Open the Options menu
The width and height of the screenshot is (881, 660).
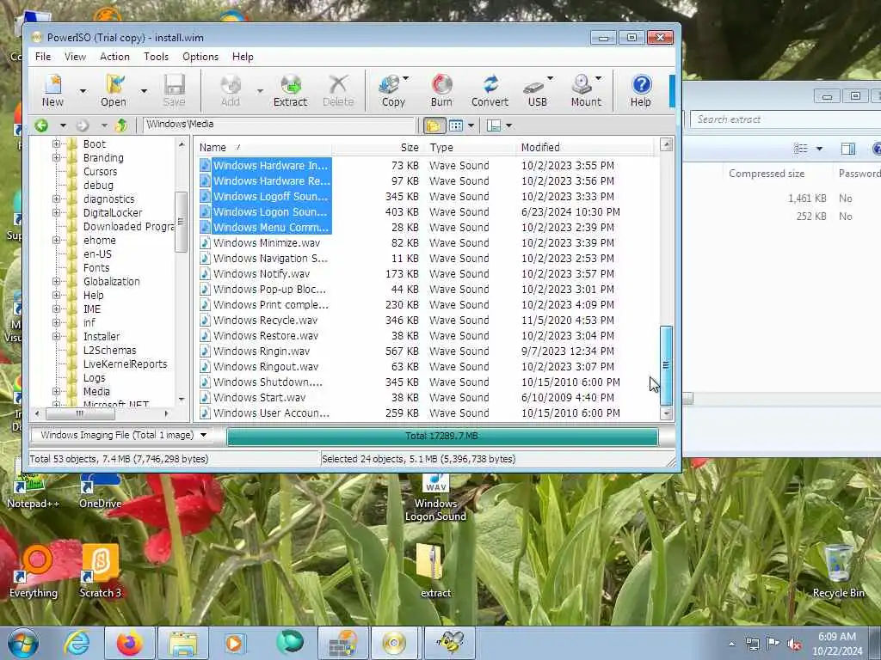pyautogui.click(x=200, y=57)
